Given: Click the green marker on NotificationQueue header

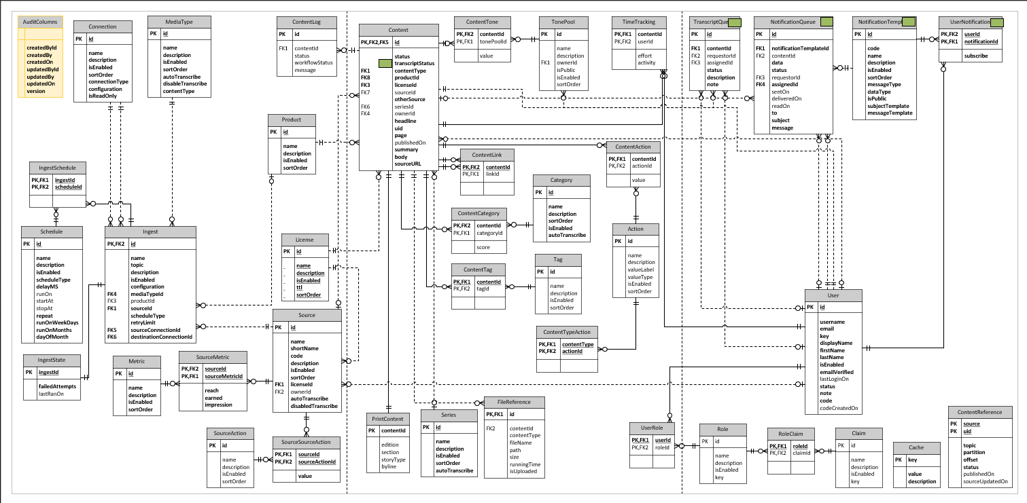Looking at the screenshot, I should 826,22.
